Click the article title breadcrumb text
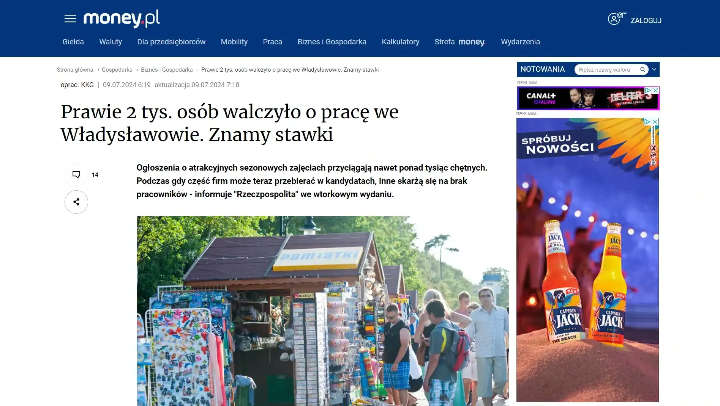The width and height of the screenshot is (720, 406). (x=290, y=70)
